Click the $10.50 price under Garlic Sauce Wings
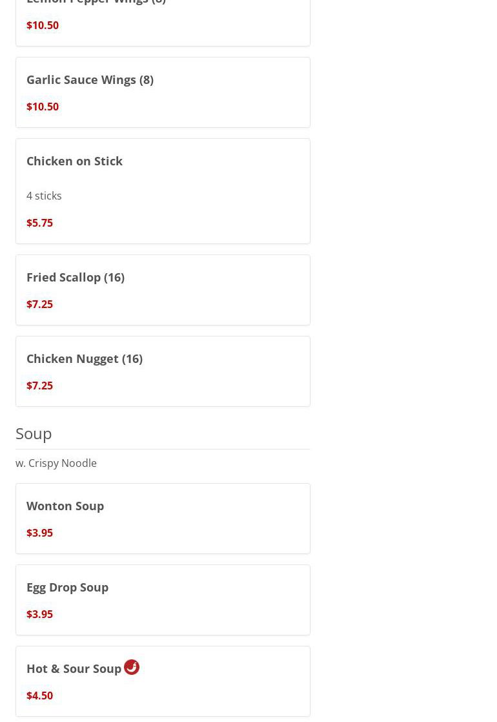 click(43, 107)
